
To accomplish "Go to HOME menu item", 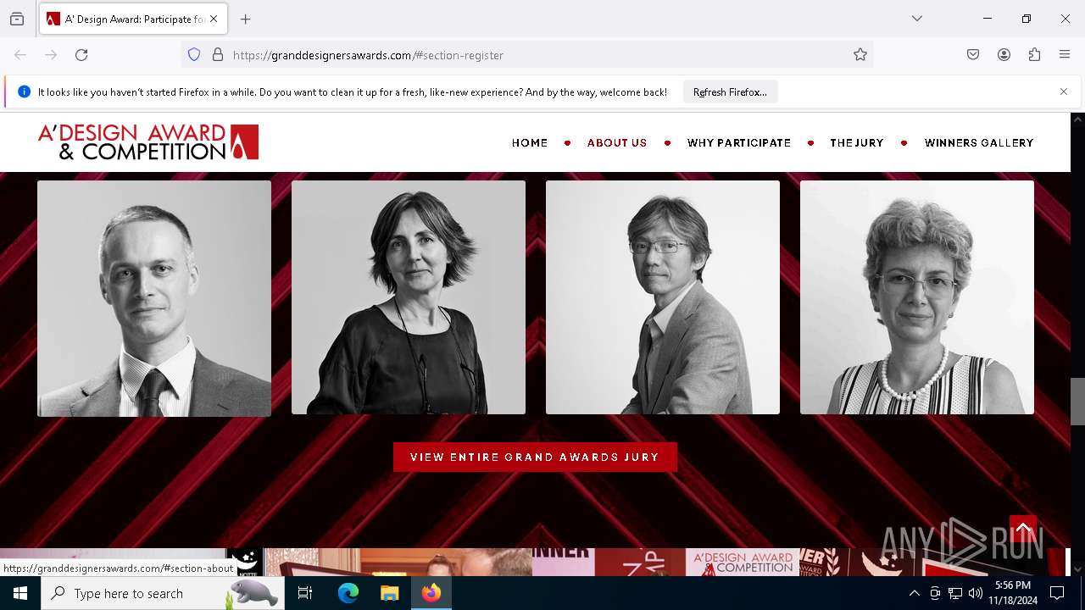I will pyautogui.click(x=530, y=143).
